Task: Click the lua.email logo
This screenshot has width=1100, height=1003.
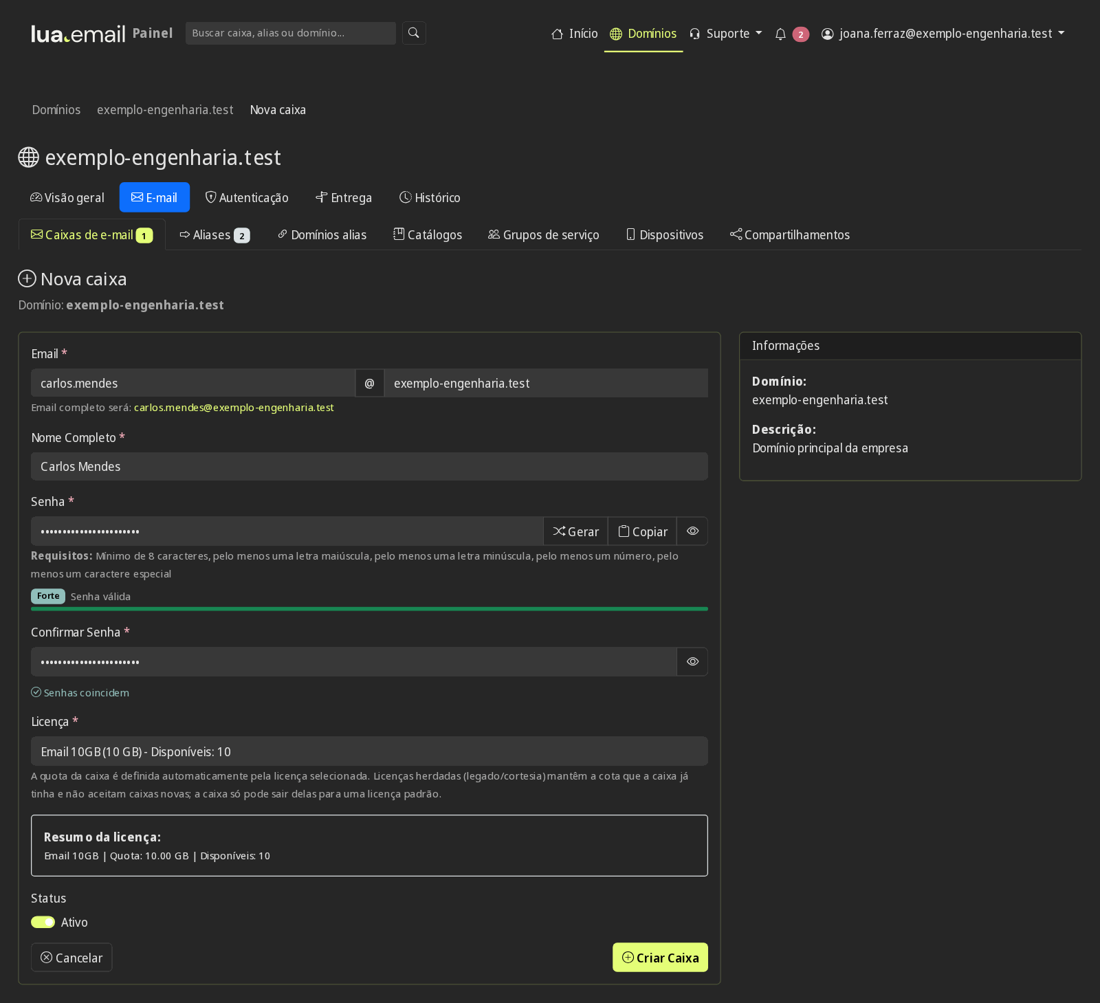Action: 78,34
